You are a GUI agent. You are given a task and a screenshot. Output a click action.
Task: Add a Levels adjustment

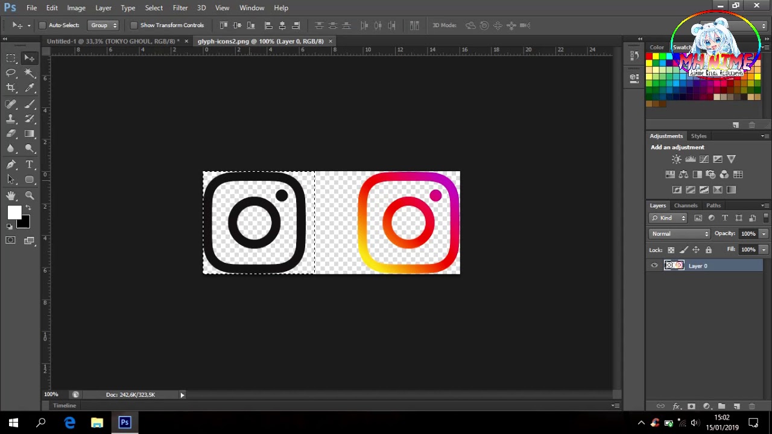click(690, 159)
